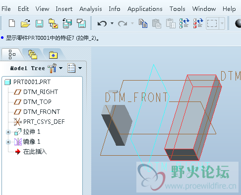Select DTM_RIGHT datum plane in tree
The height and width of the screenshot is (195, 241).
36,92
